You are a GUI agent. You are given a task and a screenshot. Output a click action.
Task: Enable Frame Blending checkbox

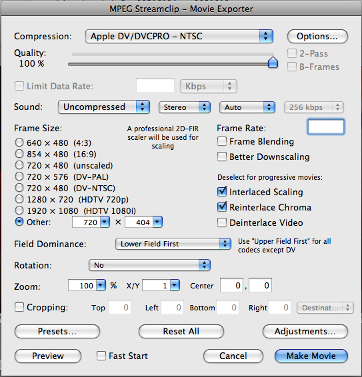coord(222,141)
